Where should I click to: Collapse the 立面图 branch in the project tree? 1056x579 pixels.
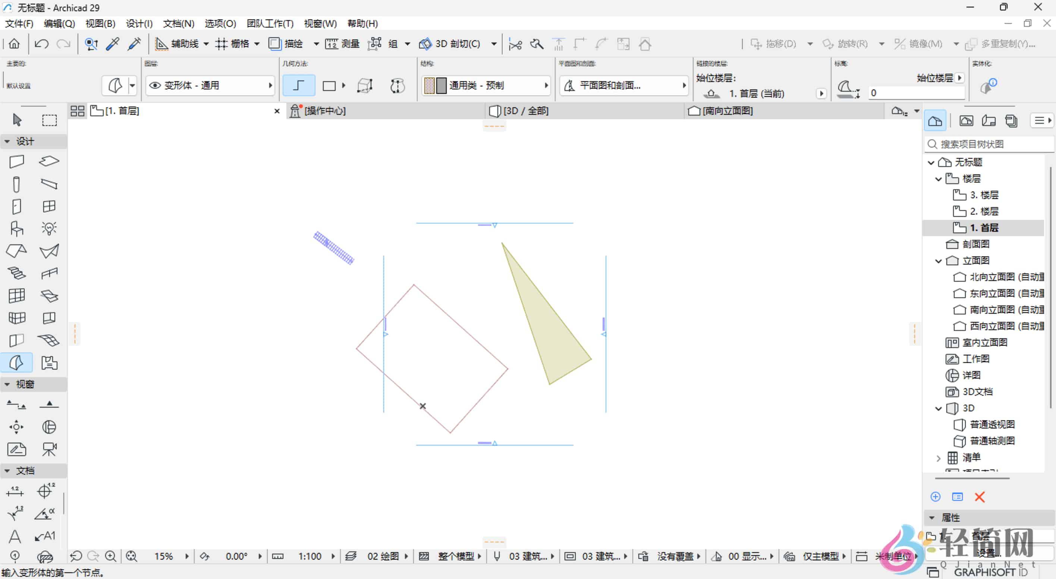pos(939,260)
